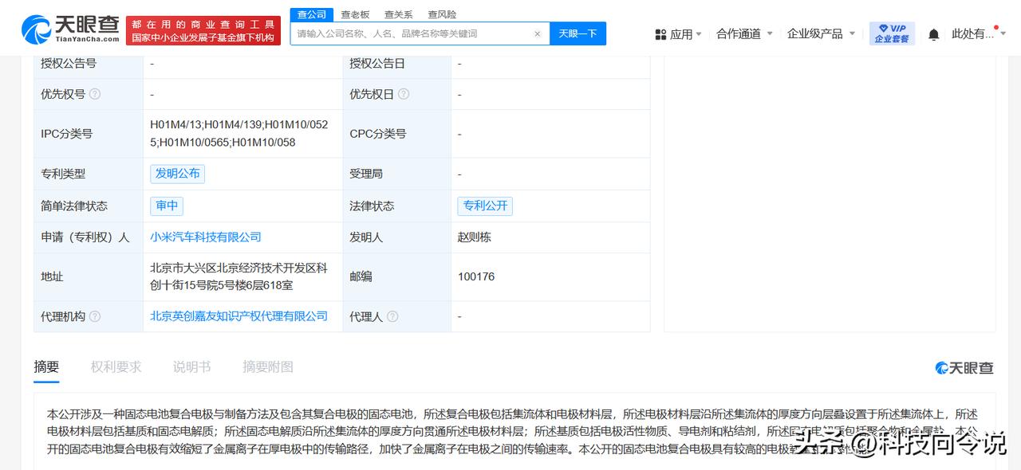Click the help icon beside 优先权号
The width and height of the screenshot is (1021, 470).
[95, 94]
